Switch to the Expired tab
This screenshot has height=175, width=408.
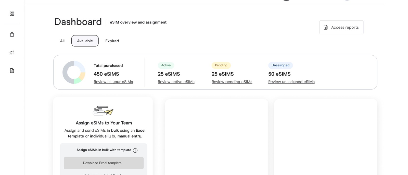tap(112, 41)
